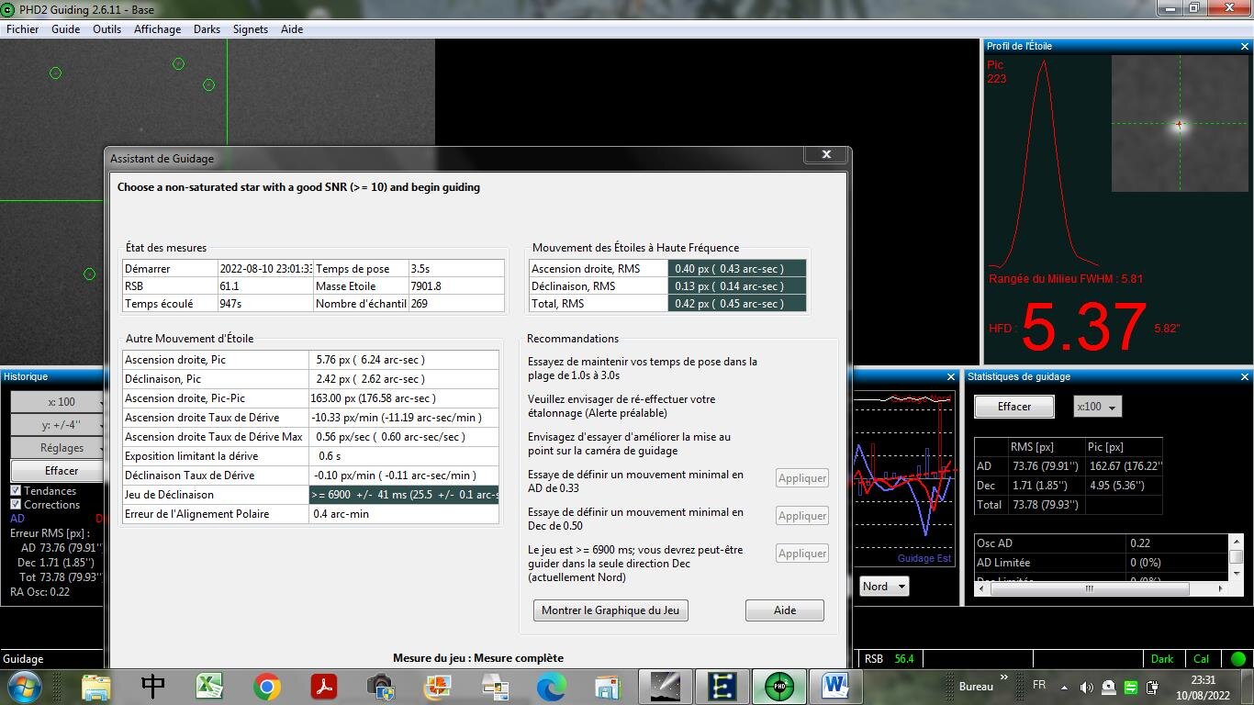
Task: Click the Exposition limitant la dérive row label
Action: (216, 456)
